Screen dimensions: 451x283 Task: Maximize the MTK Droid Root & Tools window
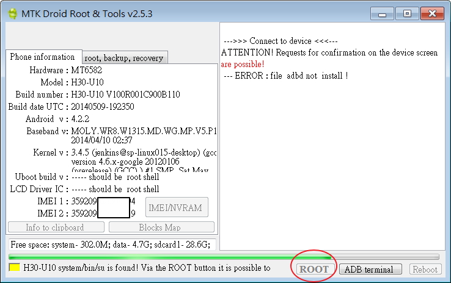tap(407, 14)
